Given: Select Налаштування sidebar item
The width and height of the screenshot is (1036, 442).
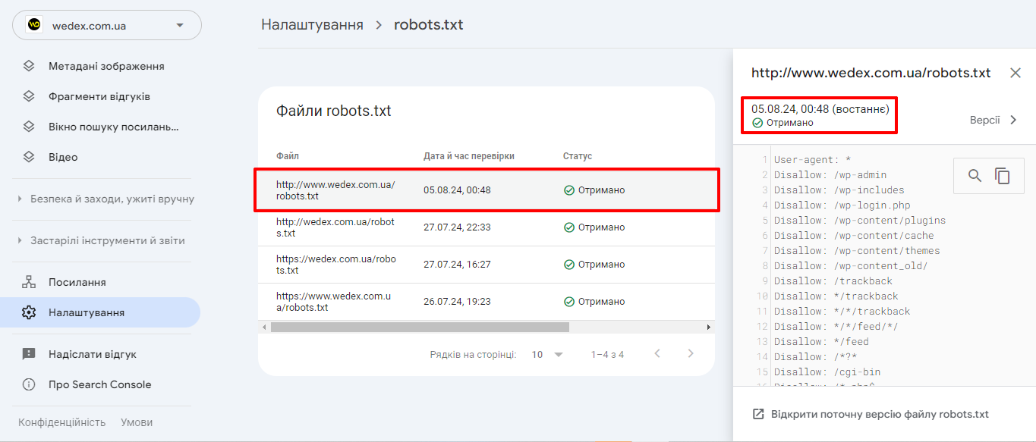Looking at the screenshot, I should coord(100,312).
